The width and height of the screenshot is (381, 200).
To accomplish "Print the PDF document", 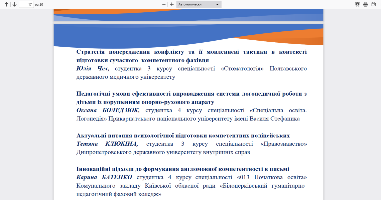I will (365, 4).
